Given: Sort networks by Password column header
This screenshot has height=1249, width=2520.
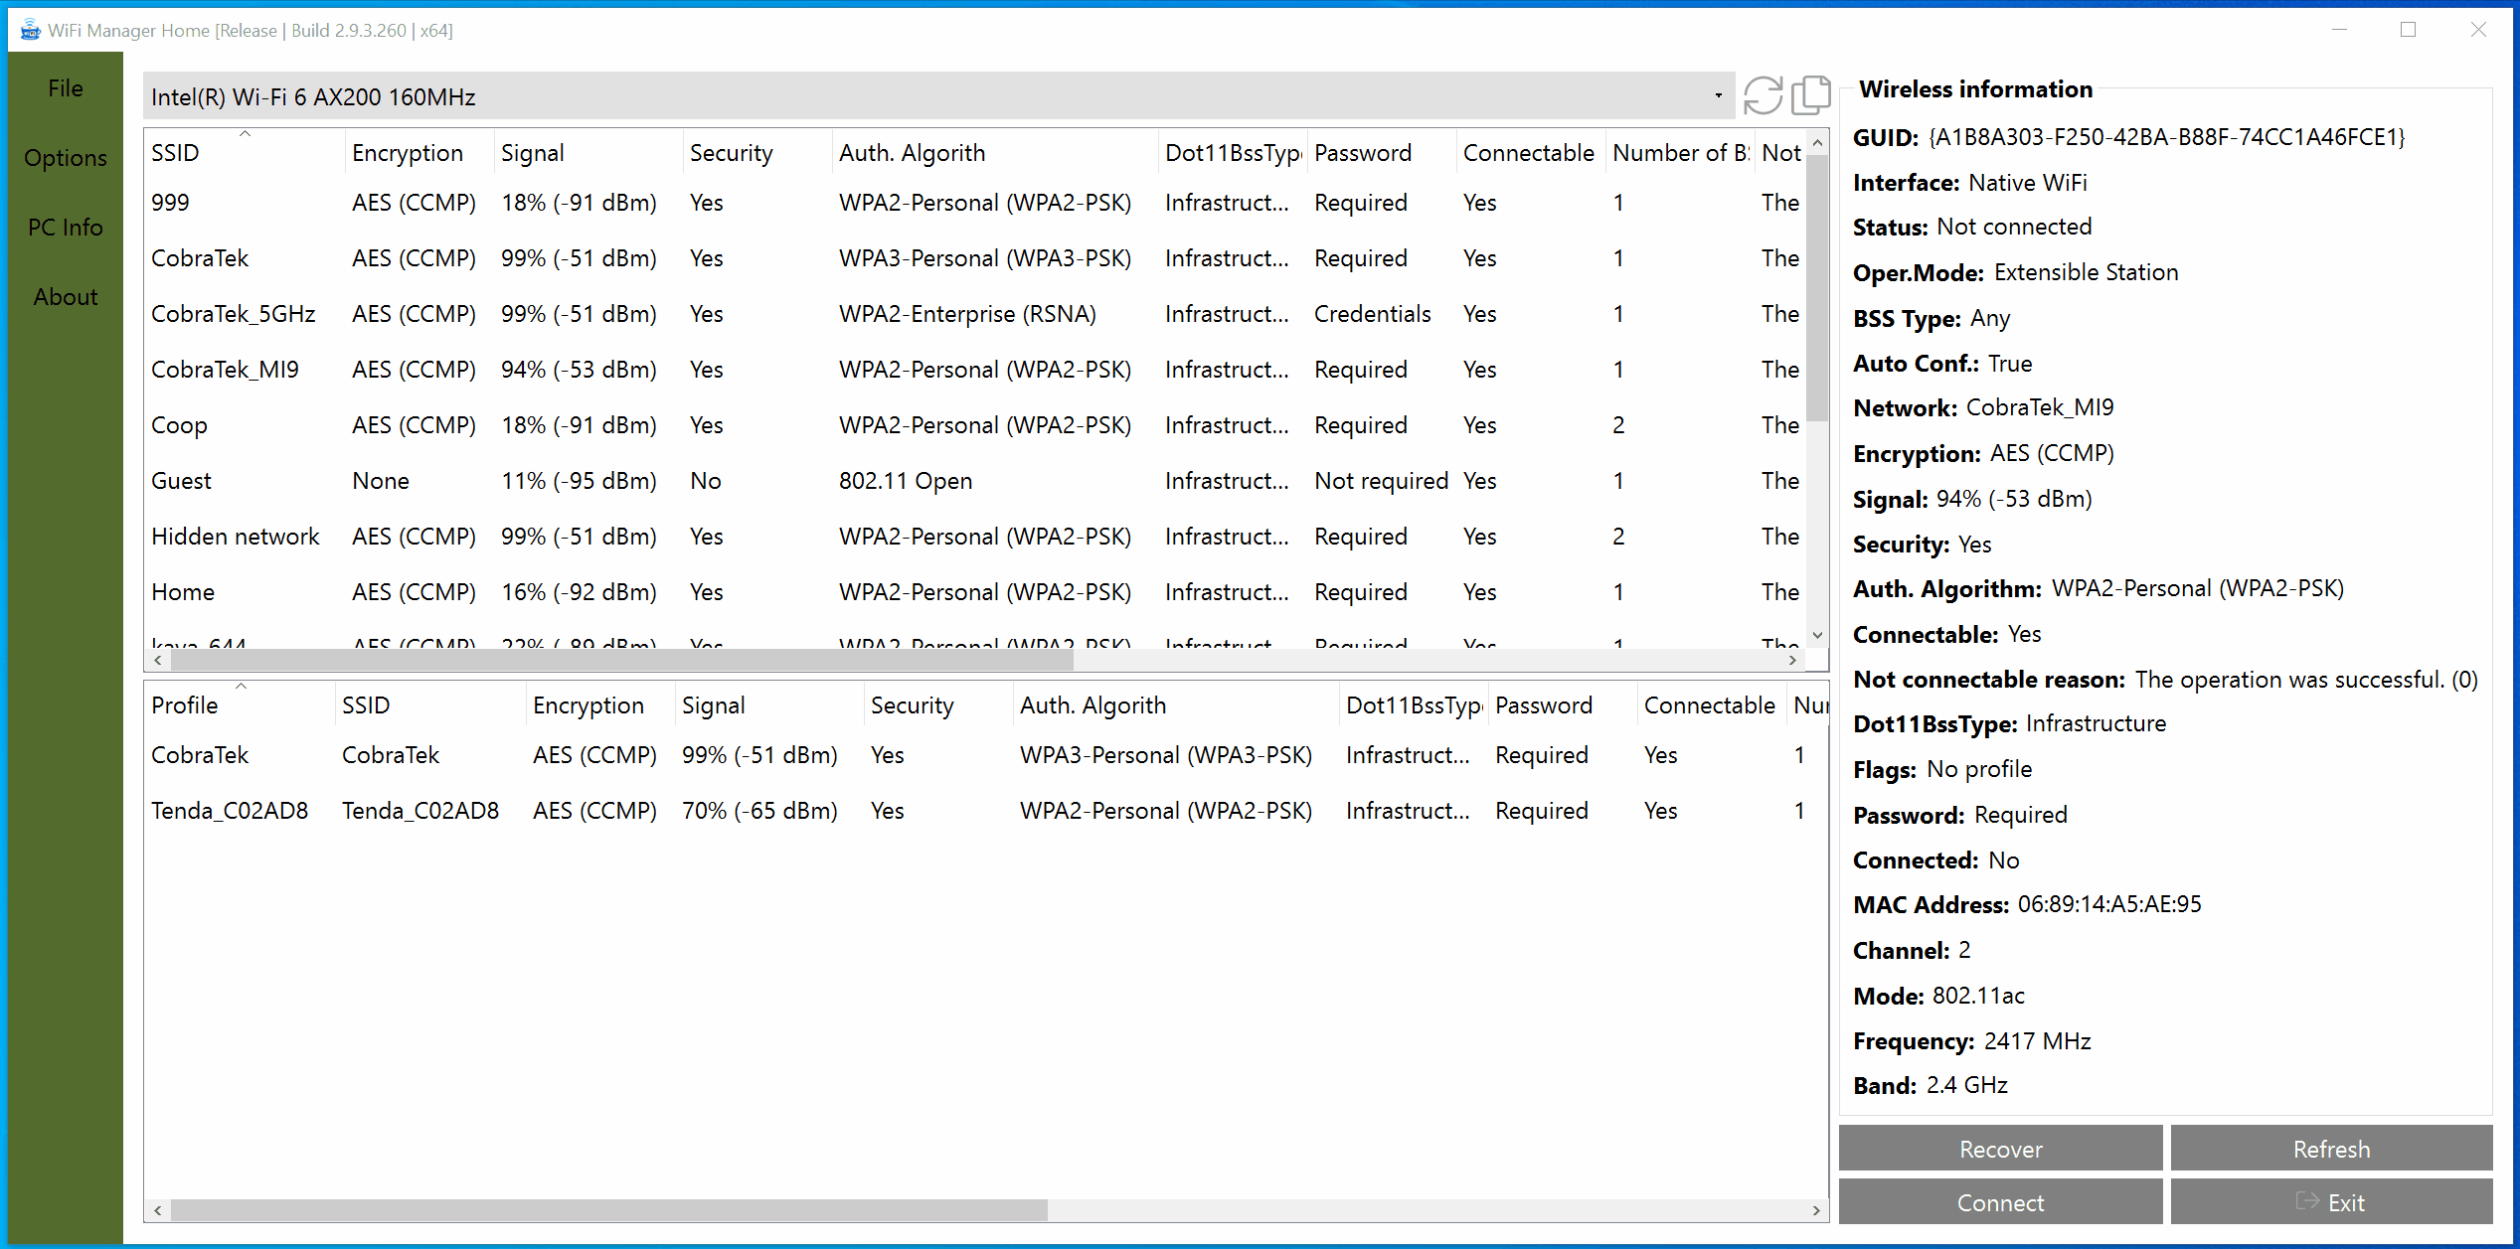Looking at the screenshot, I should 1381,153.
